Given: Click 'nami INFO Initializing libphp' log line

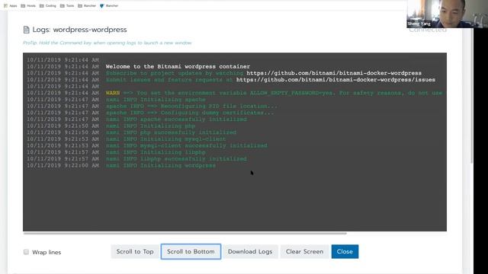Looking at the screenshot, I should [x=156, y=152].
